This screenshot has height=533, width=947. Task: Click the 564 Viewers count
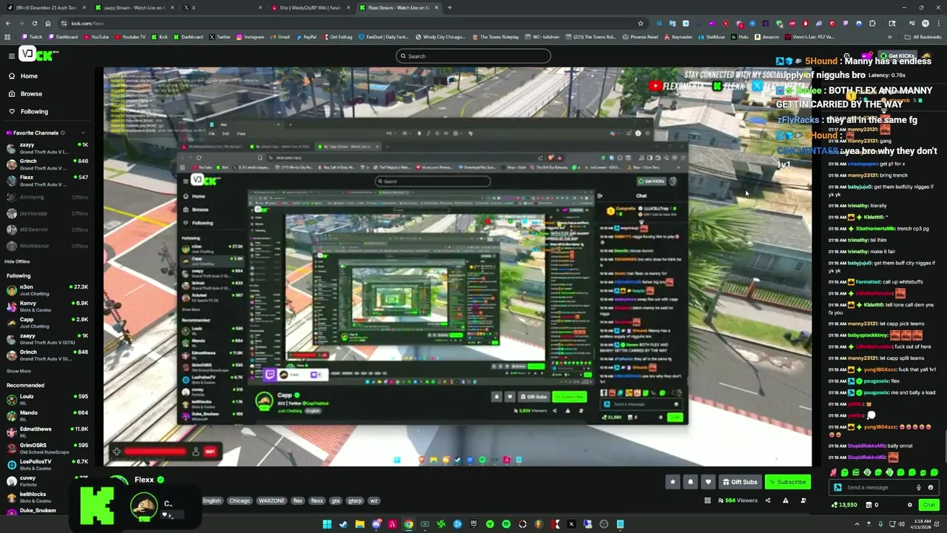(x=736, y=500)
